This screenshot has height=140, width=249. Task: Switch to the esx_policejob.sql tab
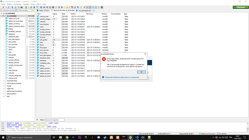tap(84, 10)
